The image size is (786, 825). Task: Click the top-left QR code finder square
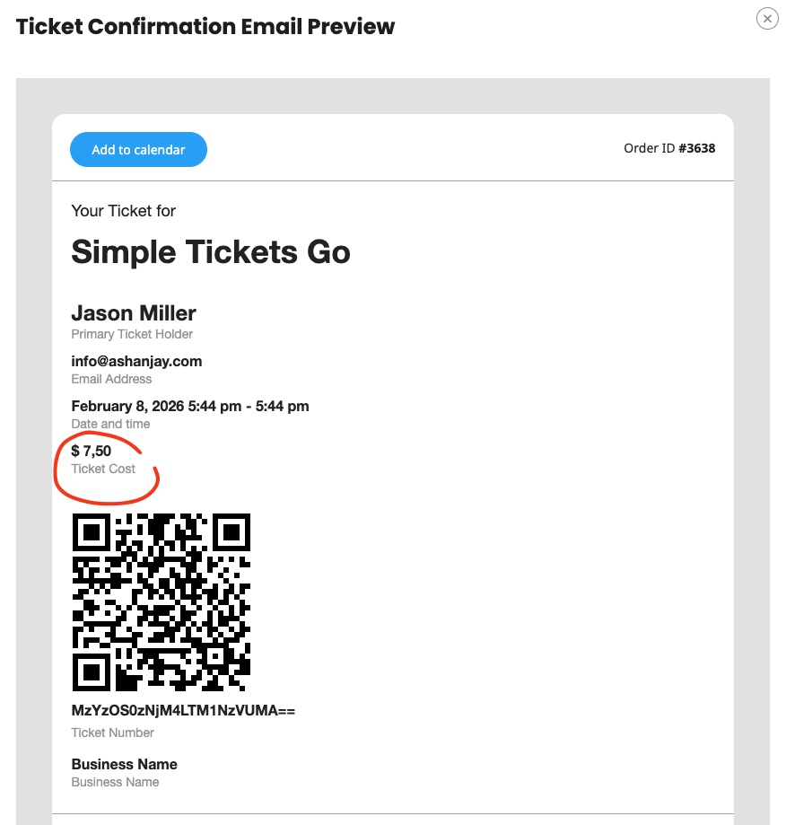pos(91,532)
